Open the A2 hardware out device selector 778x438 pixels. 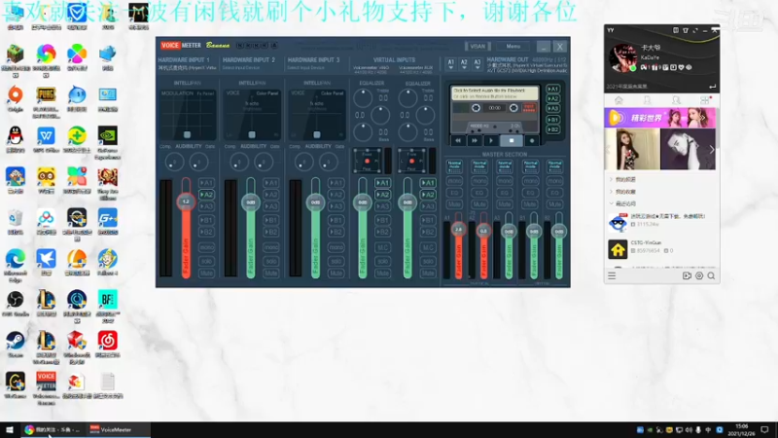click(x=464, y=63)
